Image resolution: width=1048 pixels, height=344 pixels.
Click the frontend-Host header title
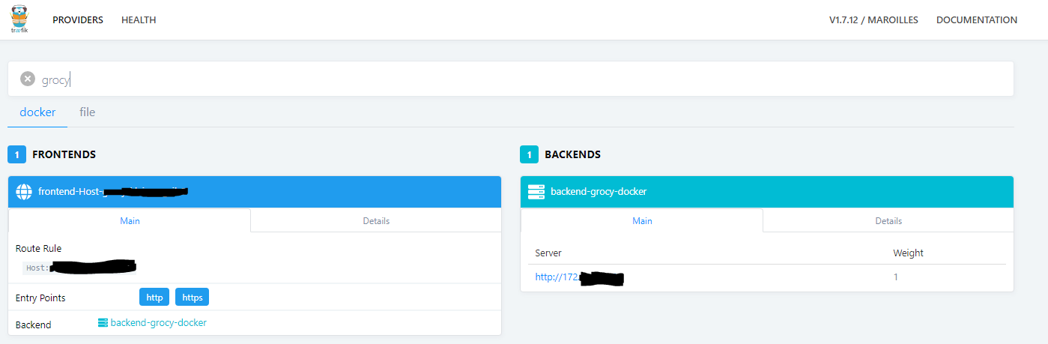click(x=112, y=192)
